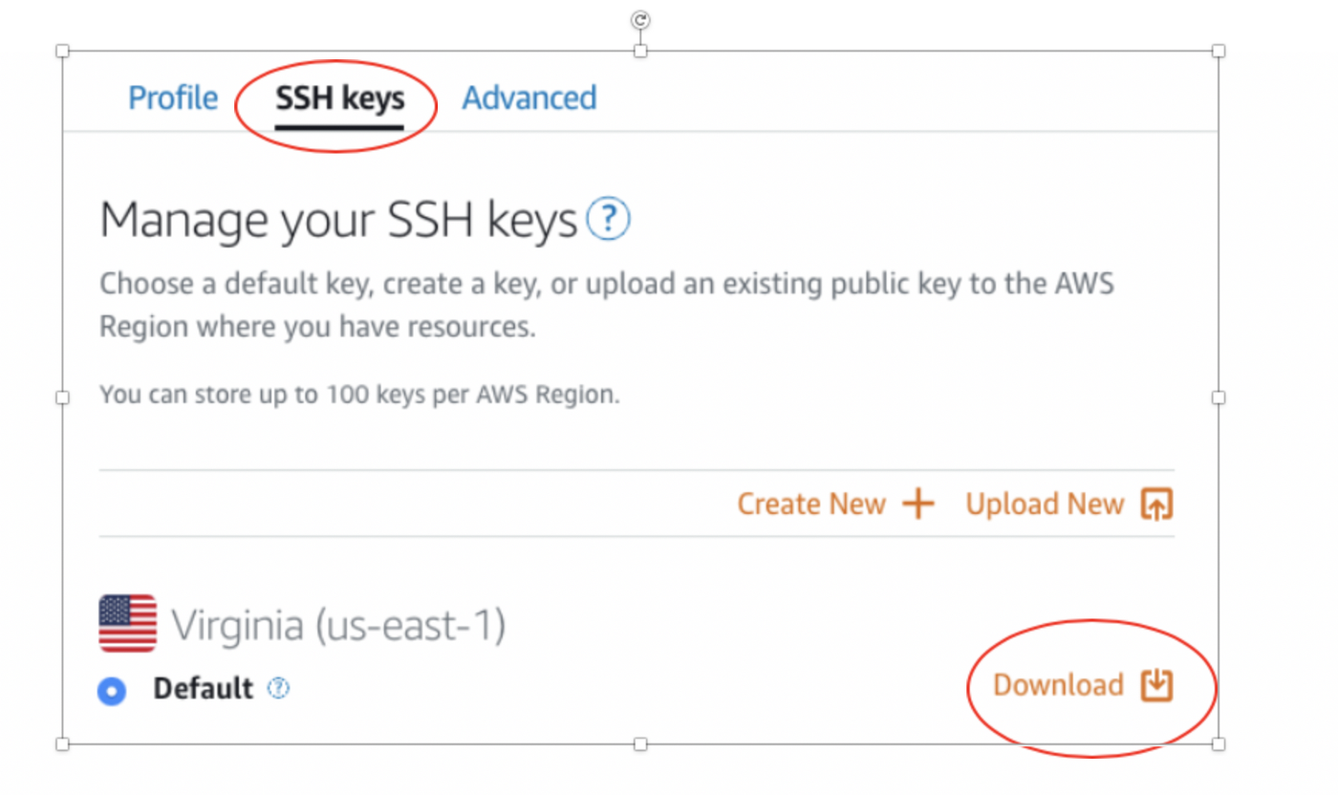Select the SSH keys tab
The width and height of the screenshot is (1338, 795).
339,97
